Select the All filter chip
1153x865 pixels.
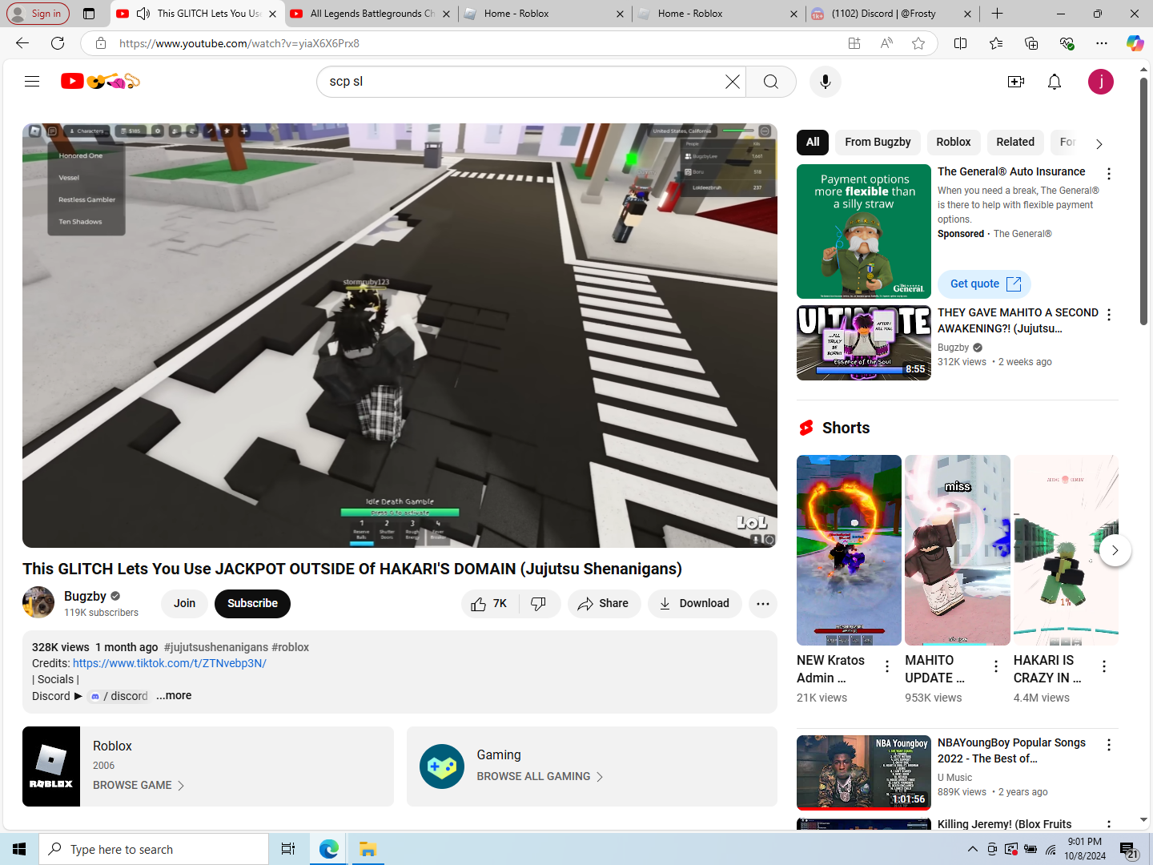click(x=813, y=142)
